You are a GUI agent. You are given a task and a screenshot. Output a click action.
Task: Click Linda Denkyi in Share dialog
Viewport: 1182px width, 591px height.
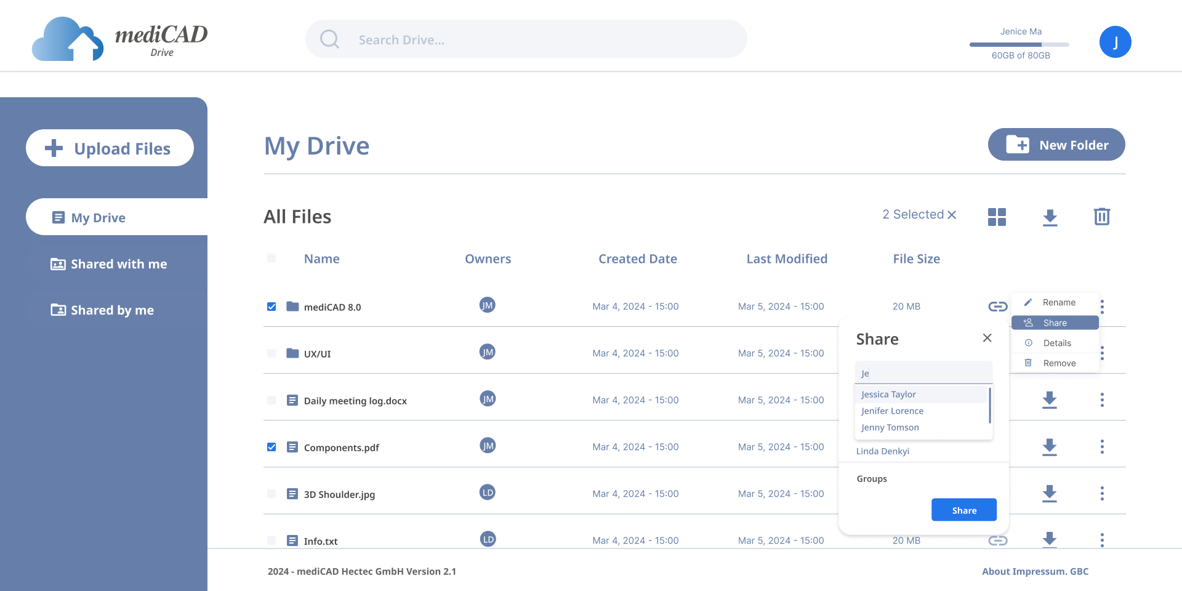[882, 451]
